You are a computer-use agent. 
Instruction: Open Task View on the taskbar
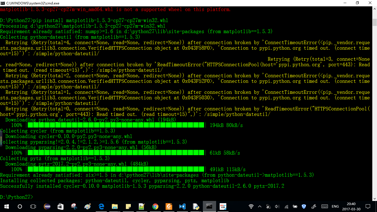tap(33, 206)
